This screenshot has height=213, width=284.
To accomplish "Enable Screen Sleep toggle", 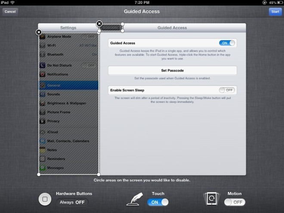I will pos(227,90).
